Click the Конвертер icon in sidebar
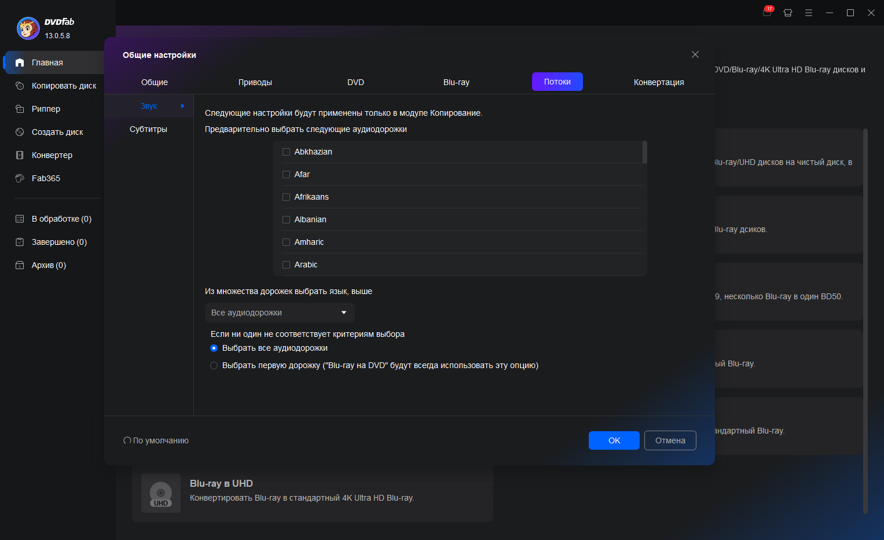The image size is (884, 540). point(20,155)
